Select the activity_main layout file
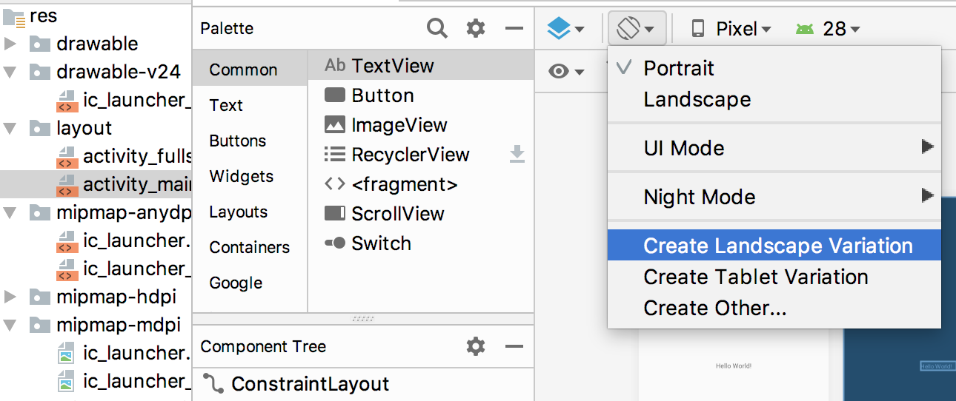This screenshot has width=956, height=401. click(x=96, y=184)
